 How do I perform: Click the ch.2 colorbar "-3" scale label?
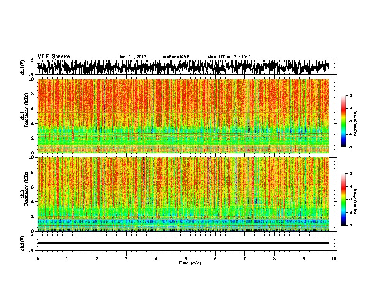[x=350, y=174]
